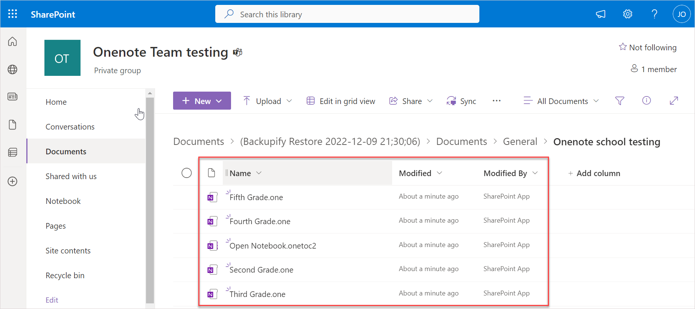Expand content with the diagonal arrows icon
The height and width of the screenshot is (309, 695).
[x=674, y=101]
